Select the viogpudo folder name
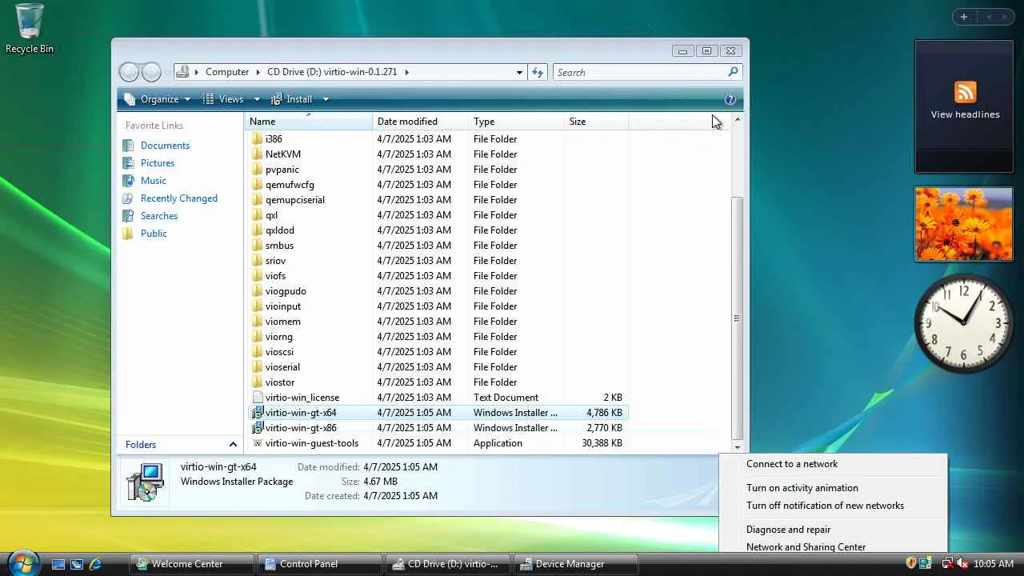 coord(286,291)
